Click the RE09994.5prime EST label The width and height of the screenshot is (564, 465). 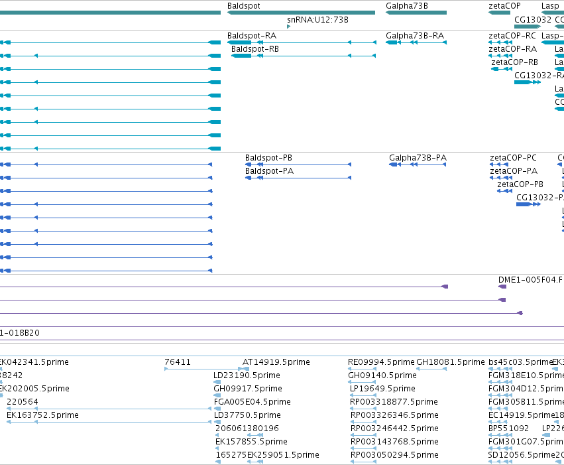tap(381, 362)
